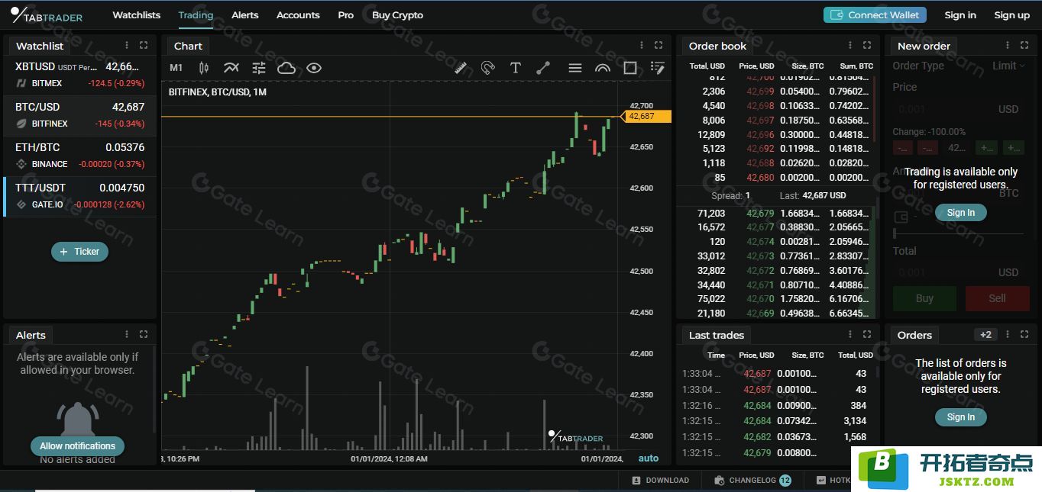
Task: Expand the Chart panel to fullscreen
Action: (659, 46)
